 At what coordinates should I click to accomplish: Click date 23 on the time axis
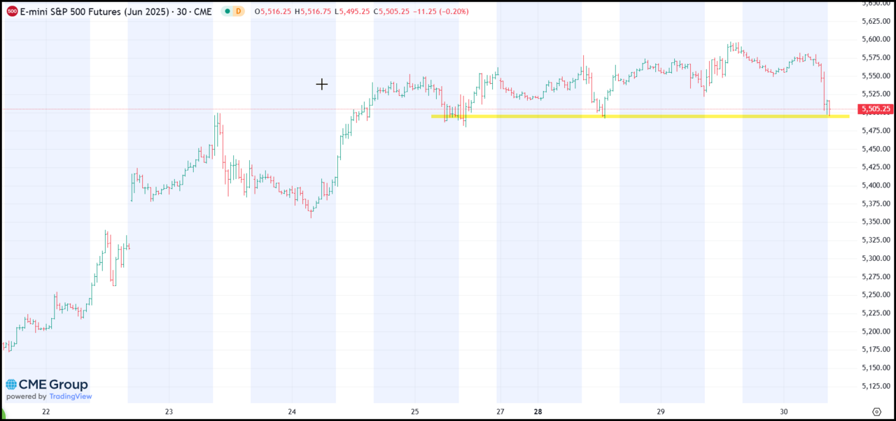(x=169, y=412)
